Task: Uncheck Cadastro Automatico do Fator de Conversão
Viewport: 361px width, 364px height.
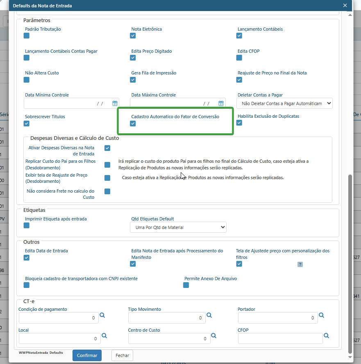Action: 133,124
